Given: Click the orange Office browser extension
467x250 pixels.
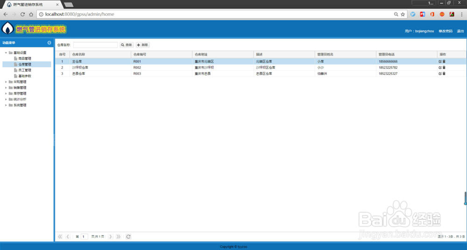Looking at the screenshot, I should tap(432, 14).
